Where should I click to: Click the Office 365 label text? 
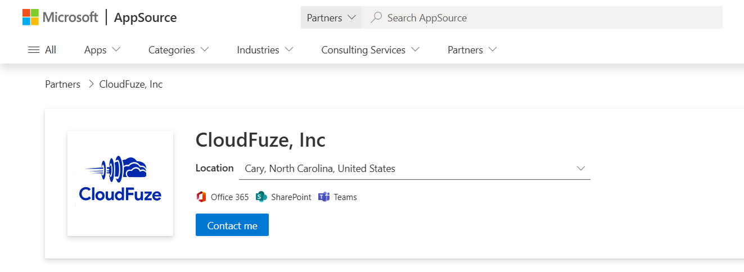pyautogui.click(x=229, y=197)
